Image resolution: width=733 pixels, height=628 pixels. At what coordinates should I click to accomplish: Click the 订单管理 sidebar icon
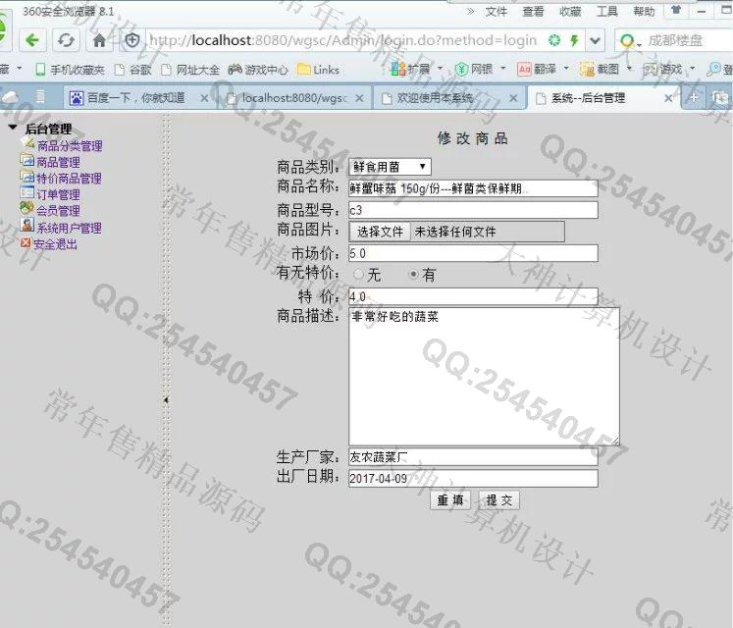point(27,194)
